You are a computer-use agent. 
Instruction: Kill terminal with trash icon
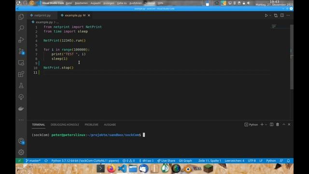[278, 125]
